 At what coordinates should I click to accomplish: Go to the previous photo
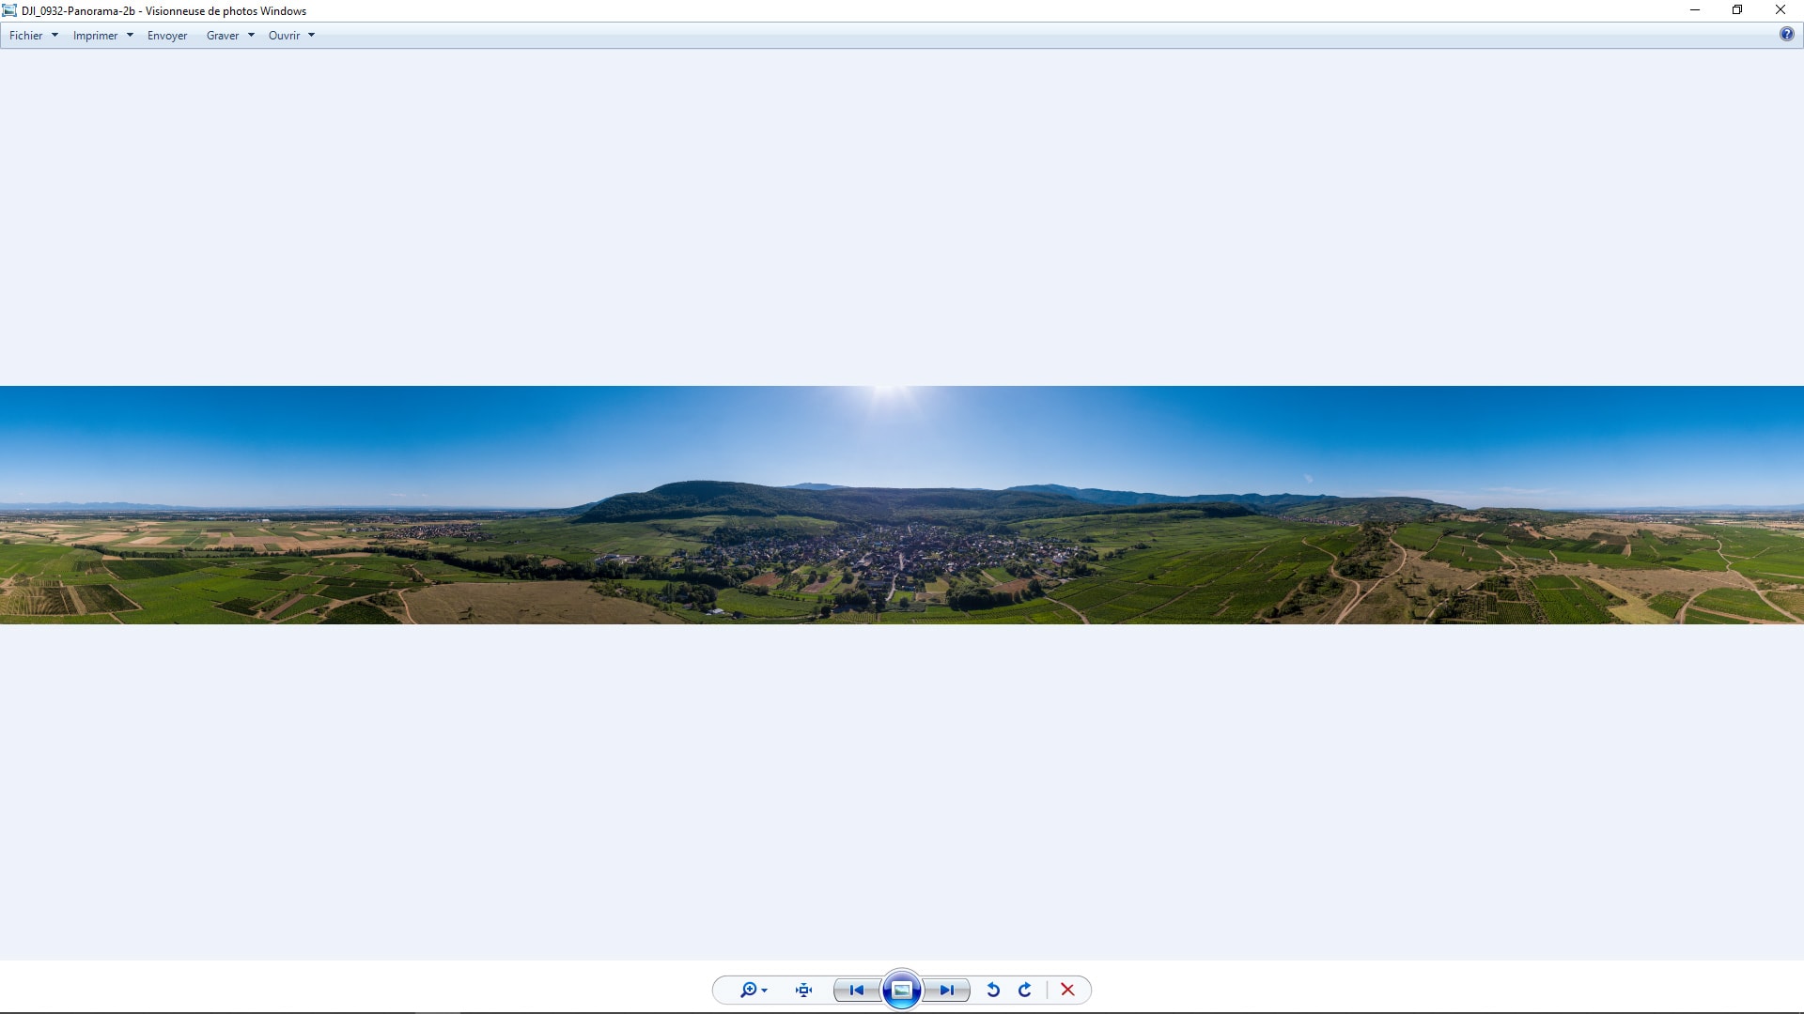(x=856, y=990)
